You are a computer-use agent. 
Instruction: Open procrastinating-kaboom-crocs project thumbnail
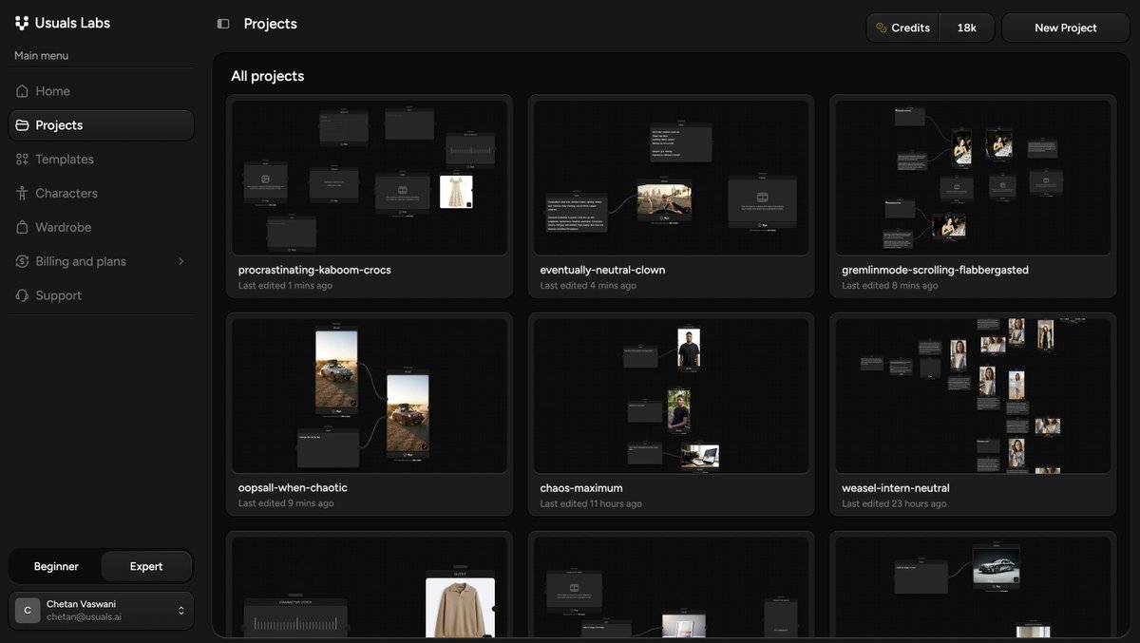[370, 178]
